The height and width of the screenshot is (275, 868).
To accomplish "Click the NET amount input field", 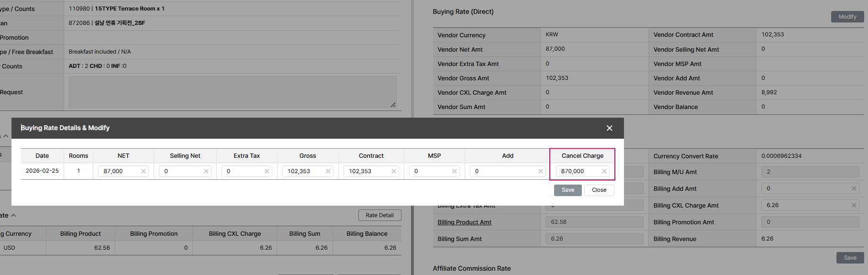I will tap(120, 171).
